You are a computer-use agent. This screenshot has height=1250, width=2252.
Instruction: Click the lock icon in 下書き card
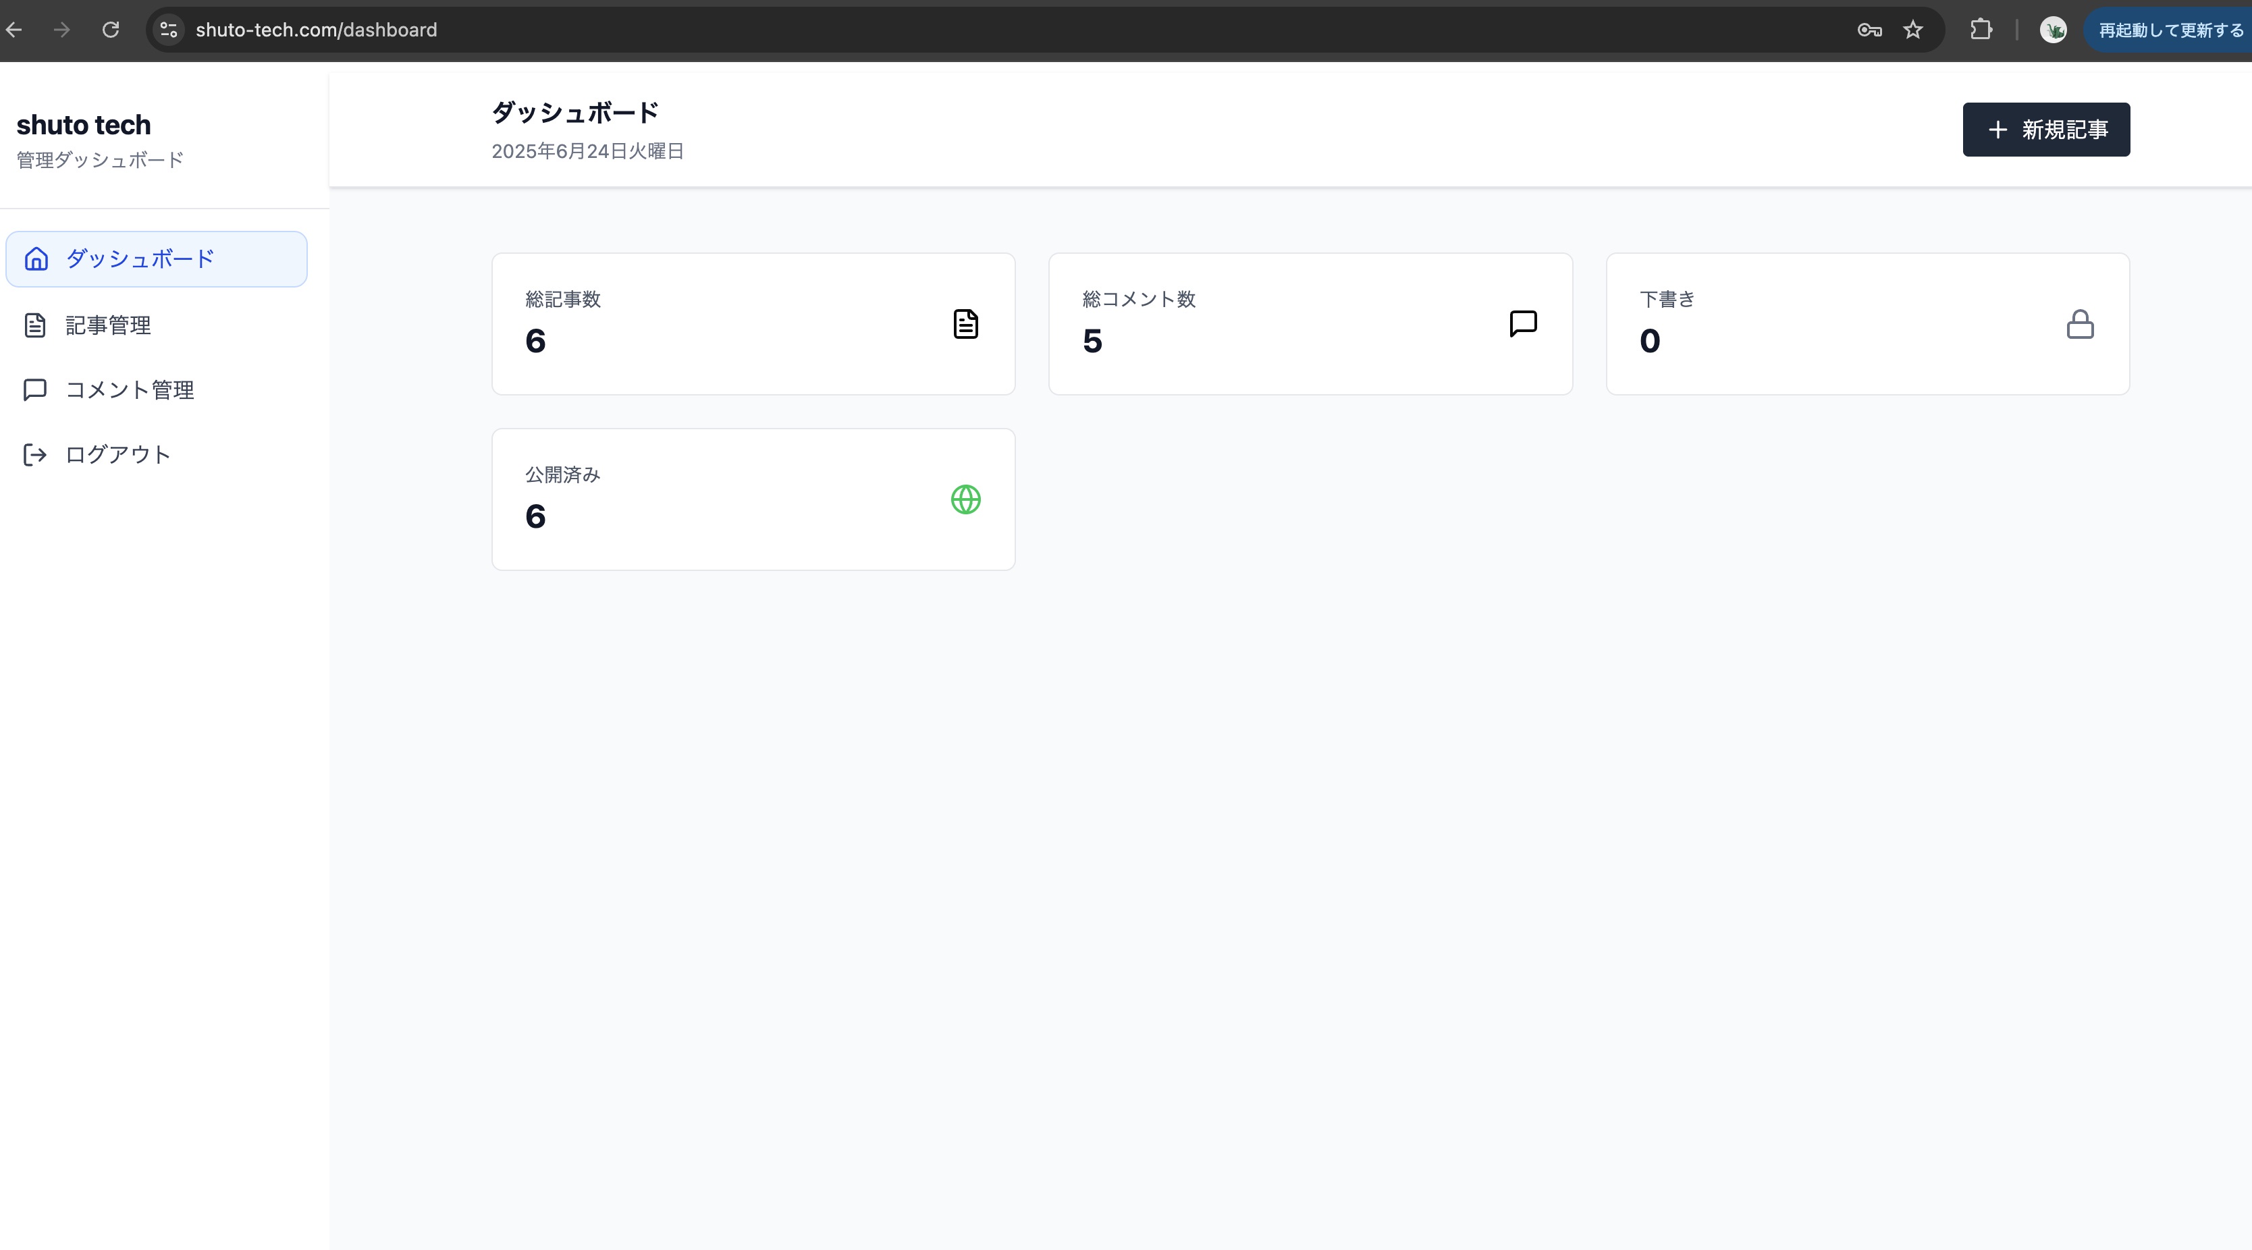(x=2080, y=324)
